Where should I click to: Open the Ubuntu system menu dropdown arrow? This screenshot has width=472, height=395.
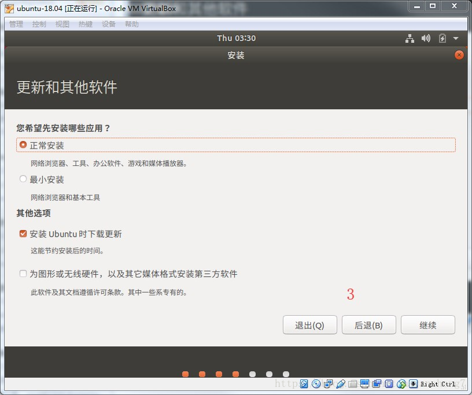click(455, 38)
